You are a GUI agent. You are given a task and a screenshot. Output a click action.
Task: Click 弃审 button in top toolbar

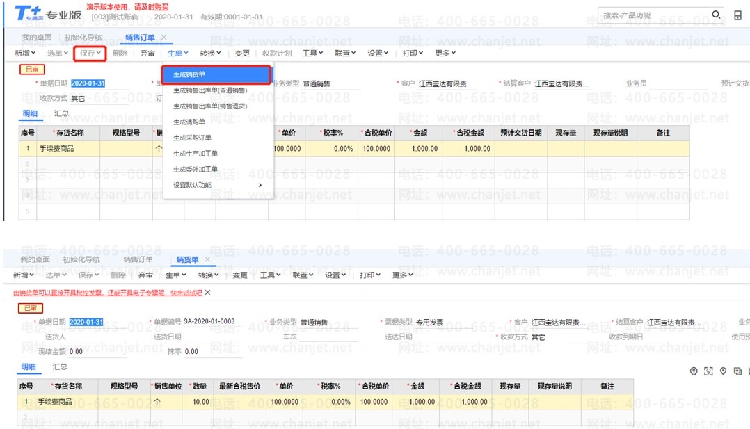coord(147,53)
